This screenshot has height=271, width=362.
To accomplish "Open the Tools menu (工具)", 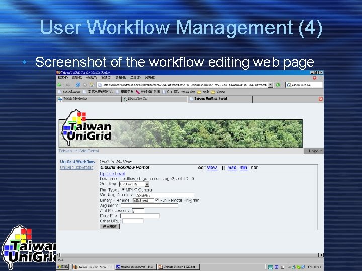I will (135, 78).
